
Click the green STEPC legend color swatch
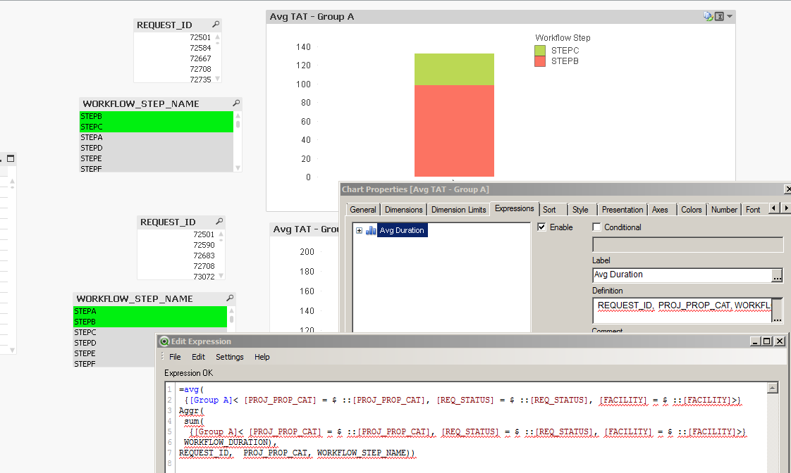(540, 51)
